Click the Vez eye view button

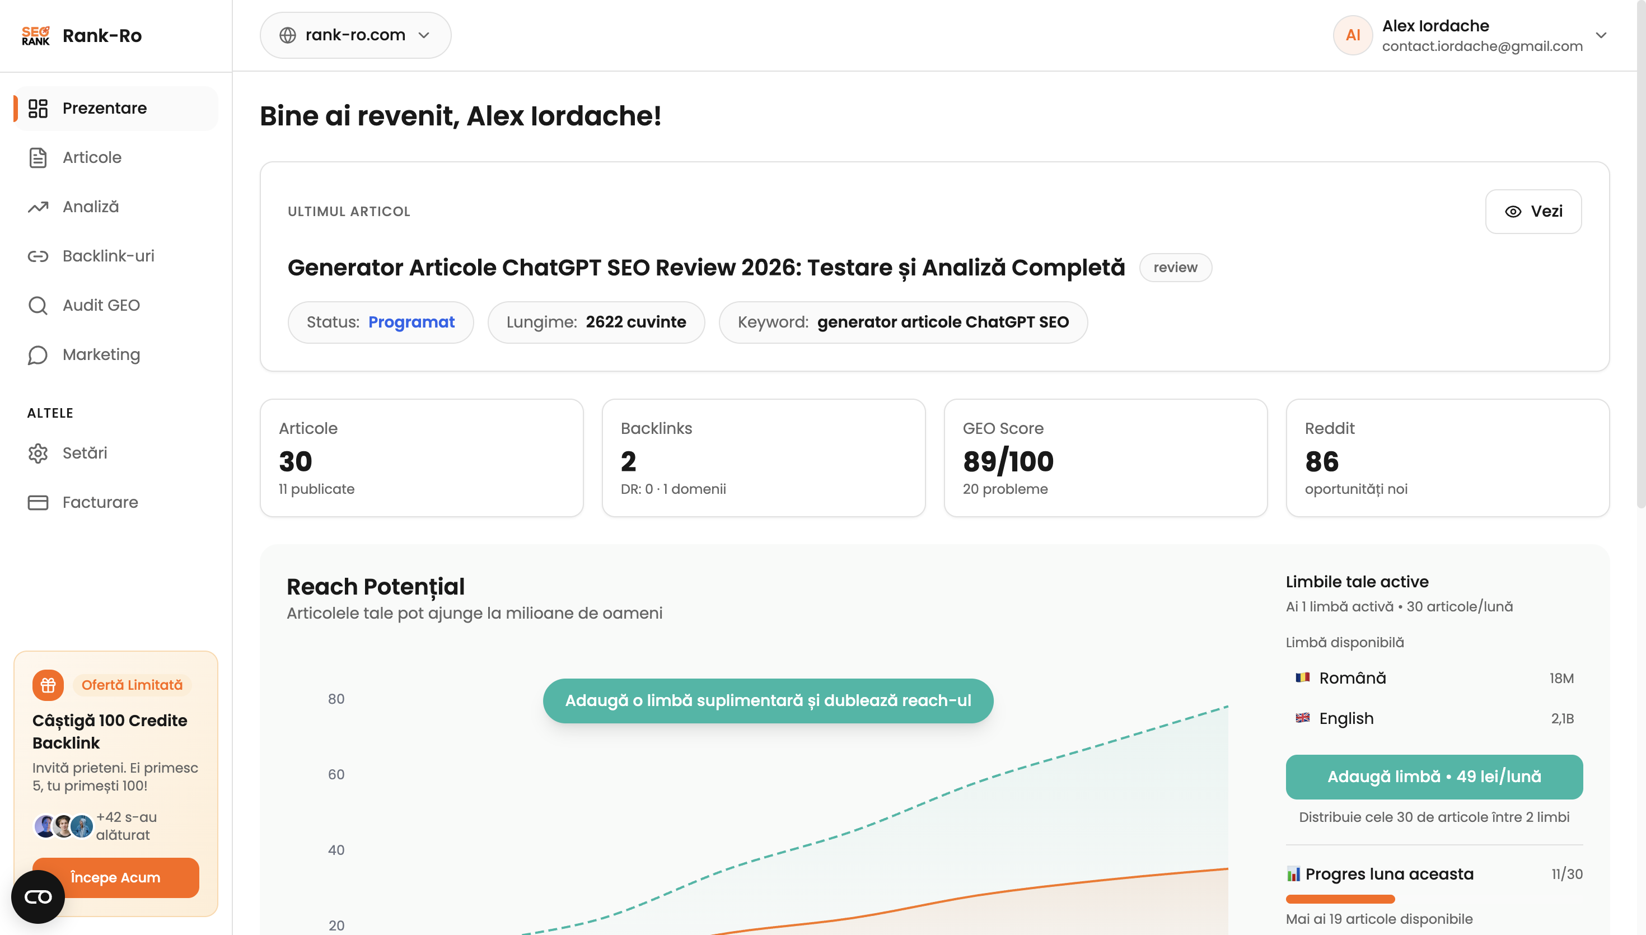click(1533, 212)
